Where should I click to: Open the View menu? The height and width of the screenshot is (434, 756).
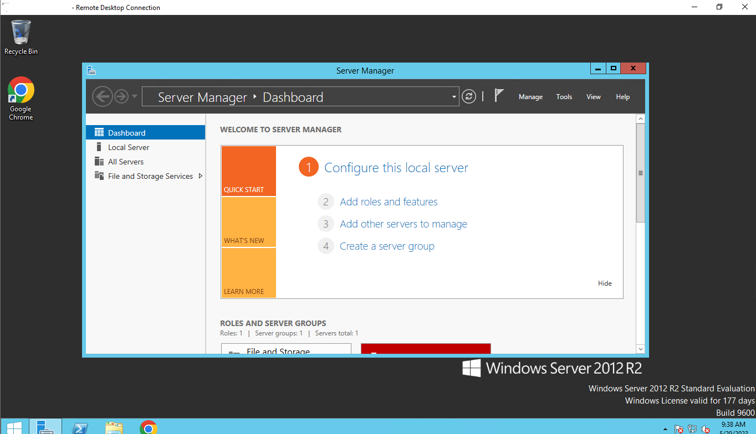594,97
